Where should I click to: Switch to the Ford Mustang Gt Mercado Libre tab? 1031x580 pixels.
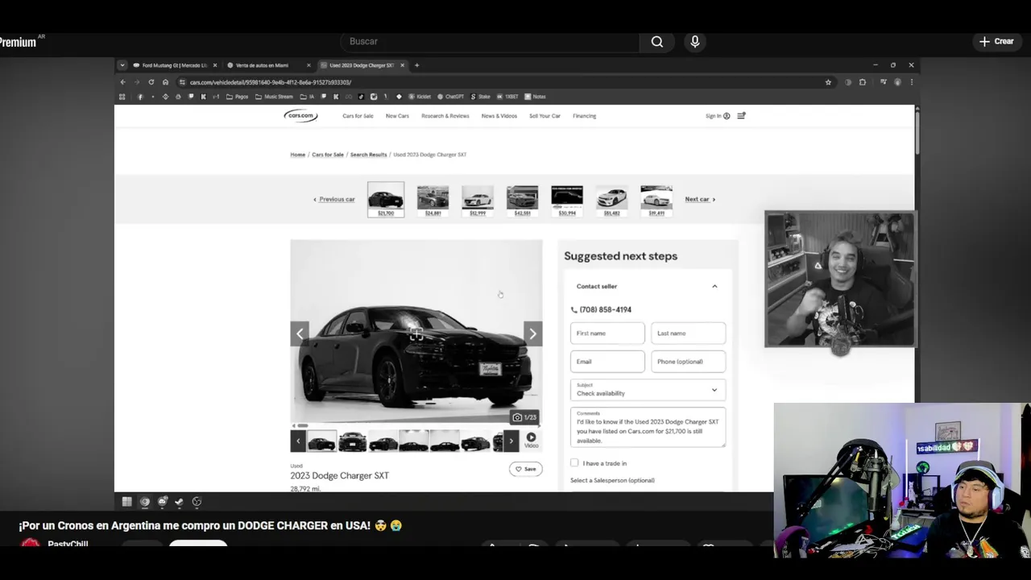[x=174, y=65]
